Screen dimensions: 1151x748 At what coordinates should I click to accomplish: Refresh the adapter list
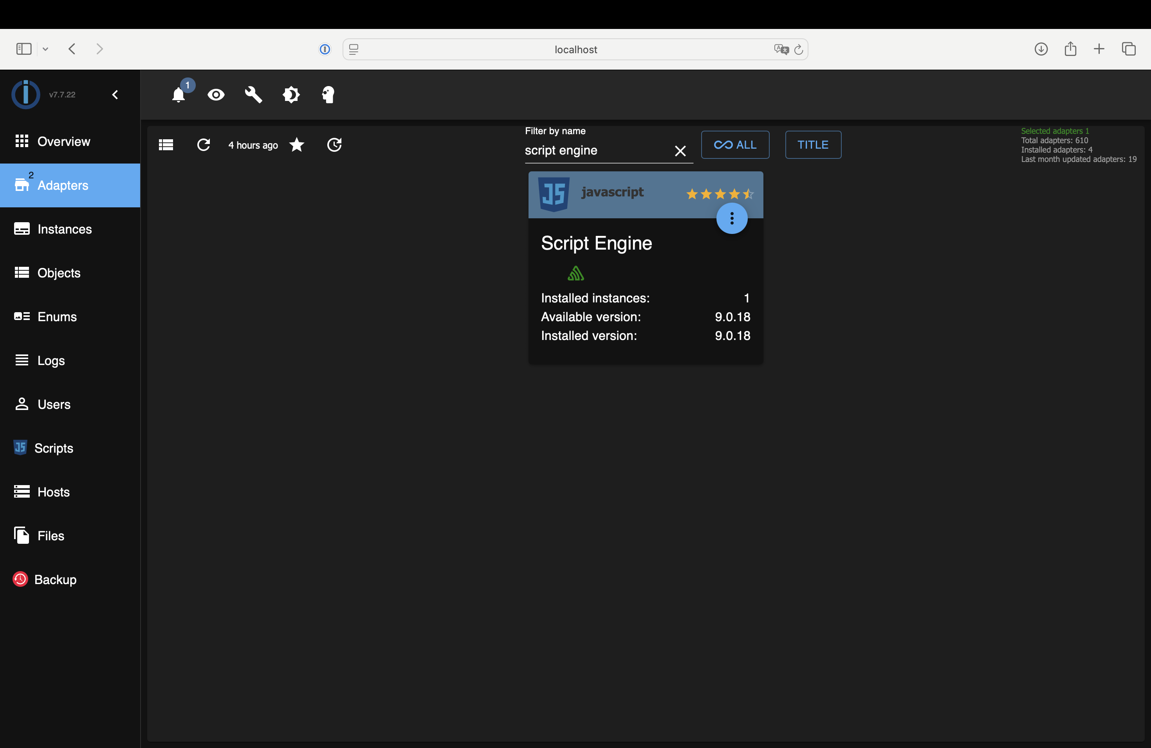pyautogui.click(x=204, y=145)
